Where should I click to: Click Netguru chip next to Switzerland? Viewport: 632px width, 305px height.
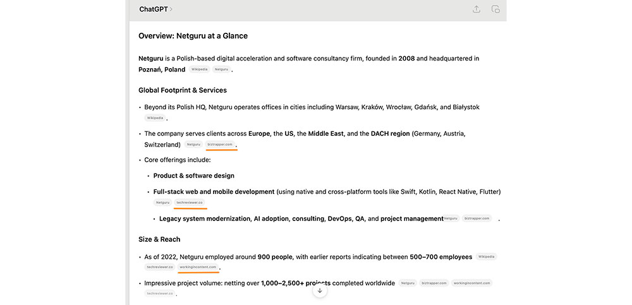click(193, 145)
